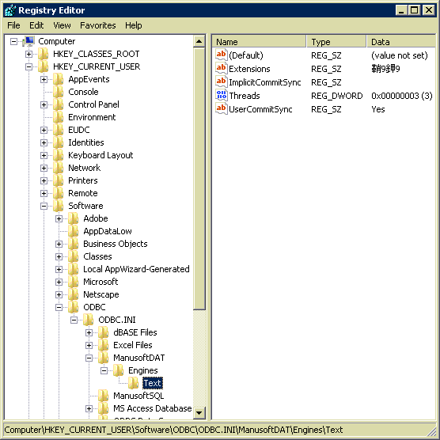This screenshot has width=440, height=440.
Task: Click the Environment folder icon
Action: point(59,117)
